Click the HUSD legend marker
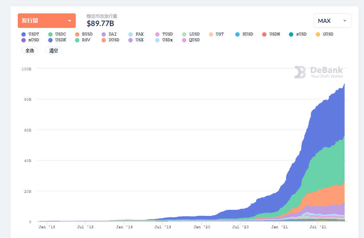The height and width of the screenshot is (238, 364). [237, 34]
